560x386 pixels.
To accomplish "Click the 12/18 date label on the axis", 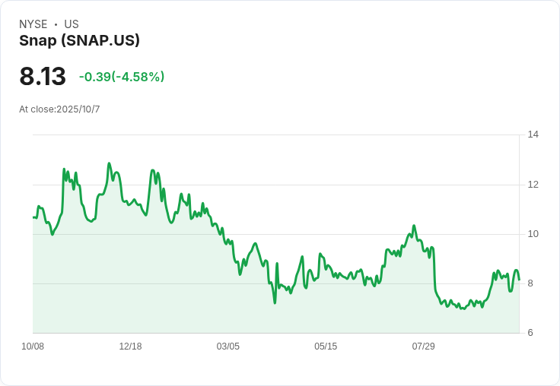I will click(x=130, y=346).
